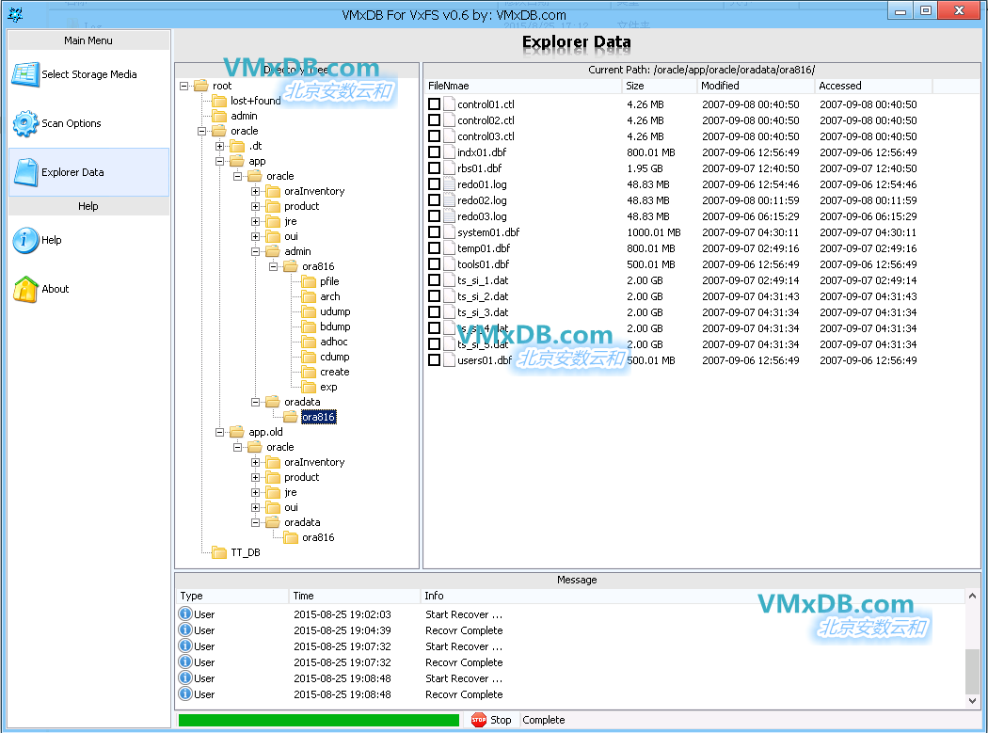Select the temp01.dbf checkbox
The image size is (988, 733).
(434, 247)
